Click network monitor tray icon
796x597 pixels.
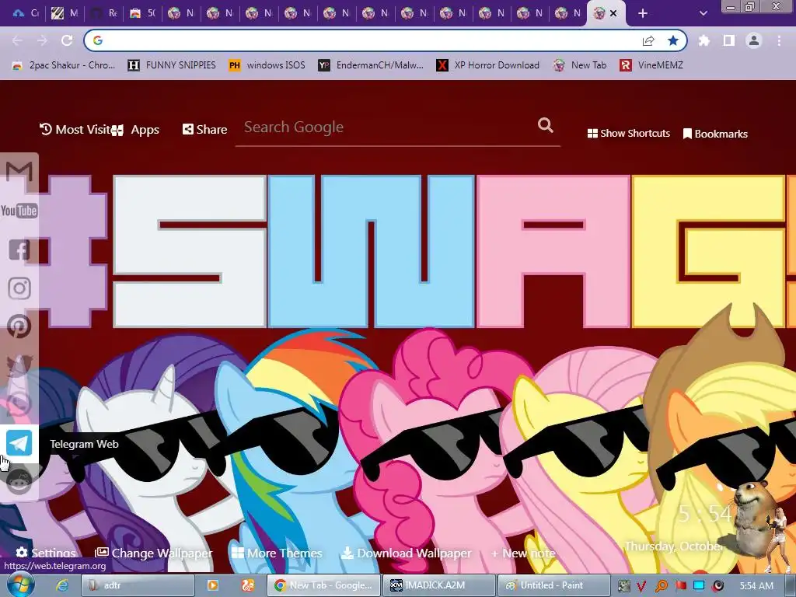point(699,586)
